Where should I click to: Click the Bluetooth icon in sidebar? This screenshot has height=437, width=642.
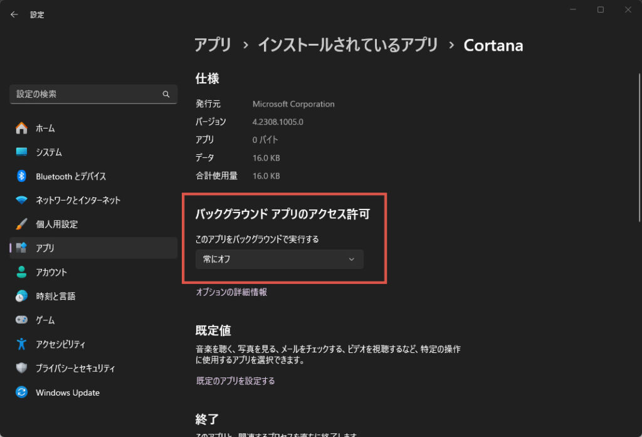coord(22,176)
